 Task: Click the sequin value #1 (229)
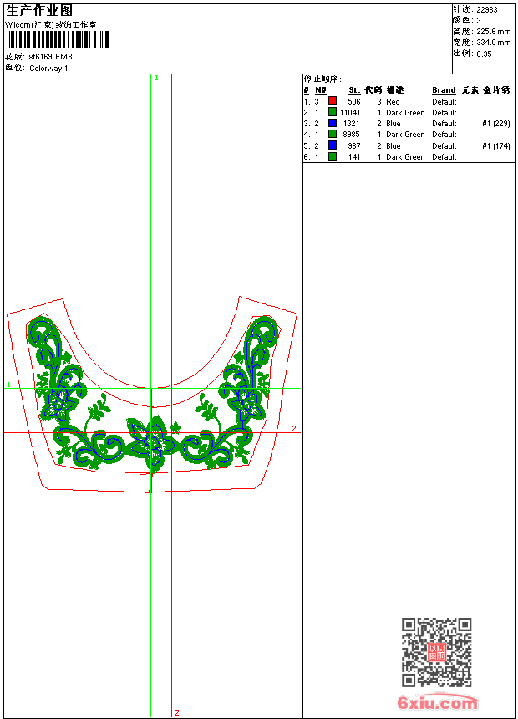(496, 124)
